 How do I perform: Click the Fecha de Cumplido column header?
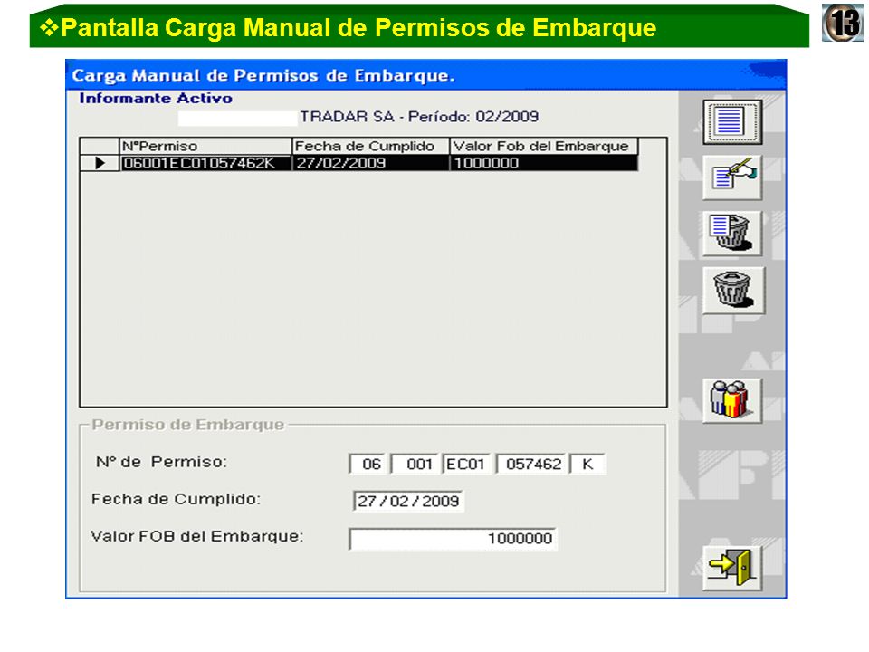click(370, 147)
